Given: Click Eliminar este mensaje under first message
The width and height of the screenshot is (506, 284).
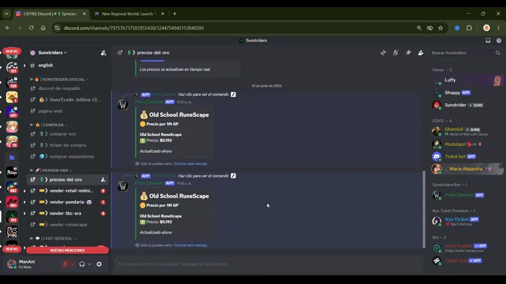Looking at the screenshot, I should click(x=190, y=164).
